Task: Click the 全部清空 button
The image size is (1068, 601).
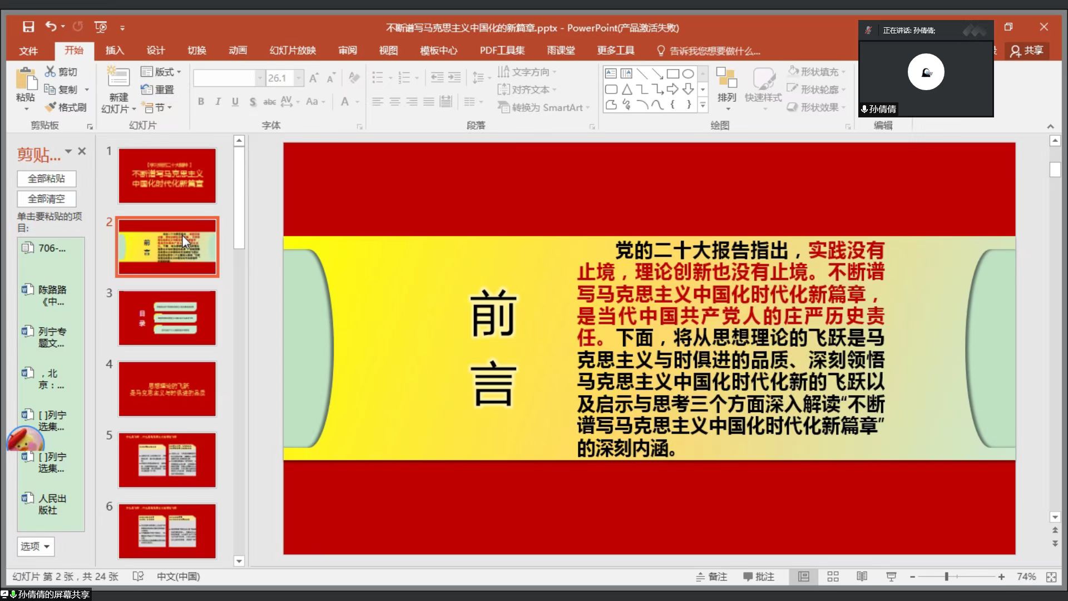Action: [x=46, y=199]
